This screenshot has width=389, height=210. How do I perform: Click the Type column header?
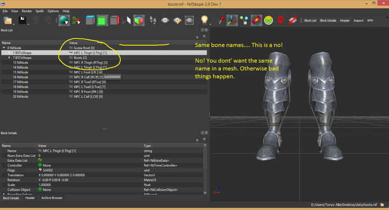coord(173,146)
